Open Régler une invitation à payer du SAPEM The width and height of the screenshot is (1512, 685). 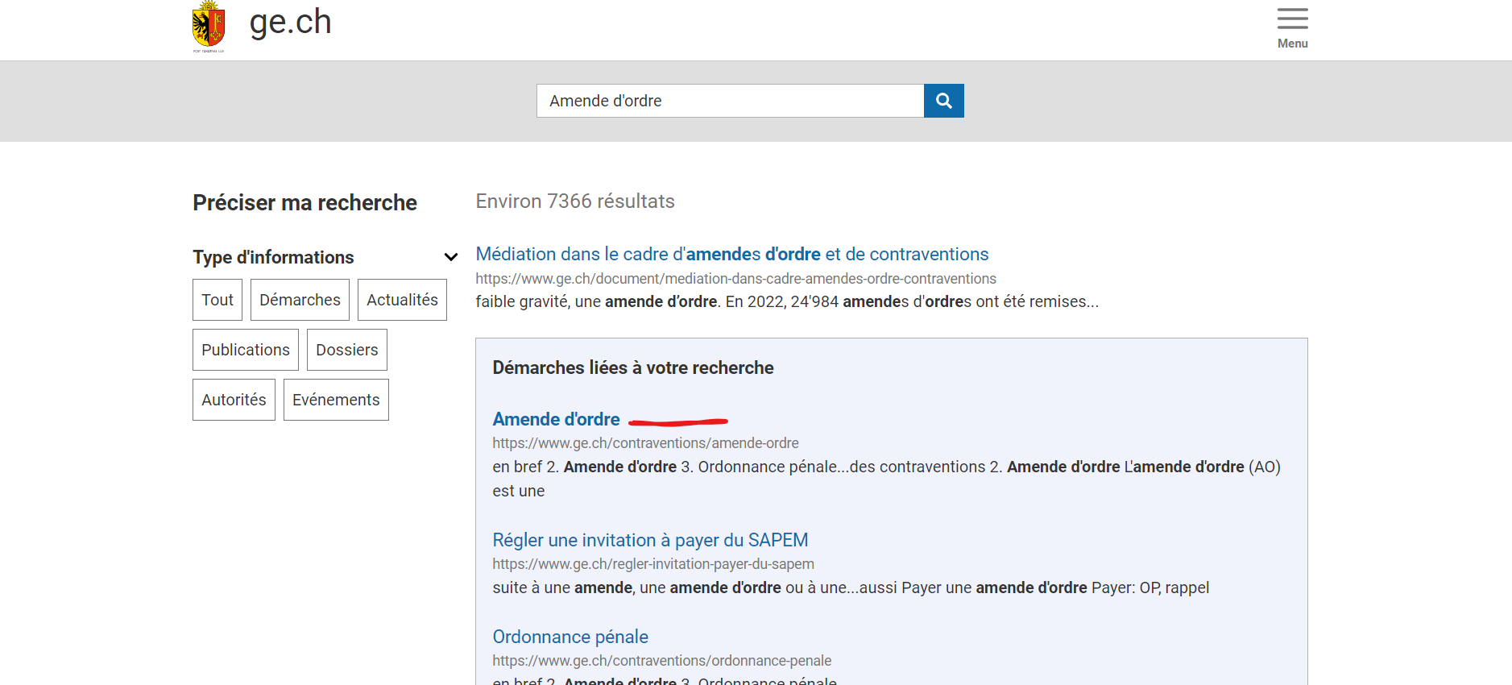(x=650, y=540)
